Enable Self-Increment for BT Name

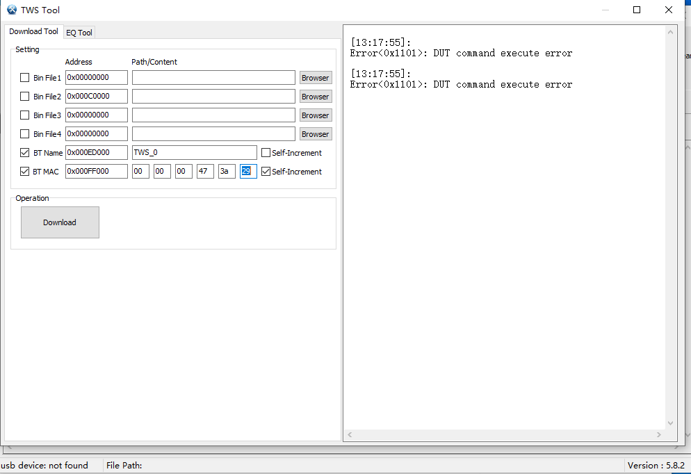coord(266,153)
